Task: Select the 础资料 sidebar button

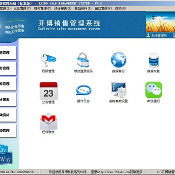Action: click(8, 115)
